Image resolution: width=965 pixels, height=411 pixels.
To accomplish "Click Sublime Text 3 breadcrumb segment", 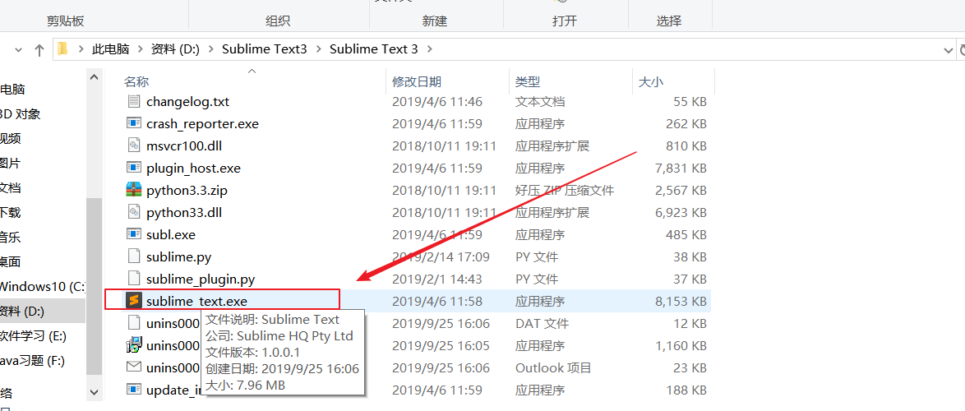I will click(373, 49).
